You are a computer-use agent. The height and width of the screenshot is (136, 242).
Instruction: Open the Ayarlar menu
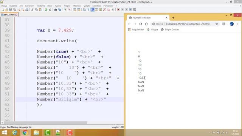click(58, 6)
